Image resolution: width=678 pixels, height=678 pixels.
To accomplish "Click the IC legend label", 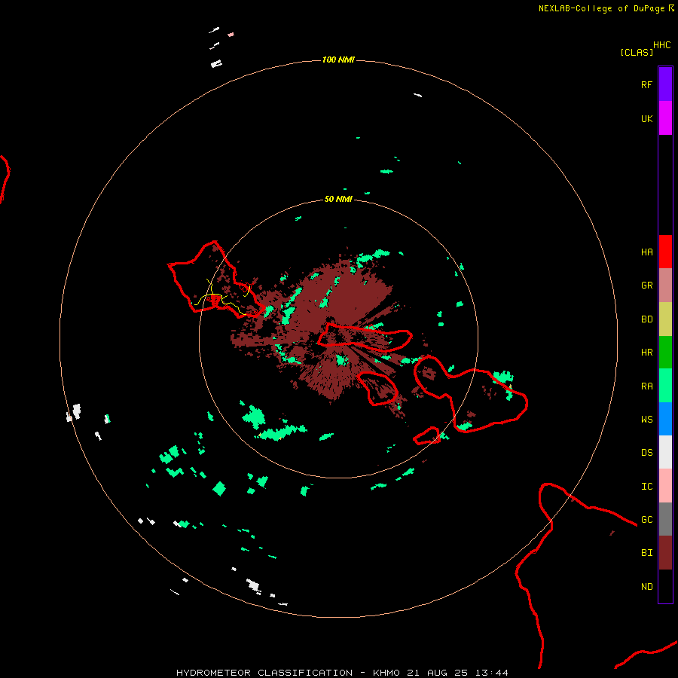I will pos(647,487).
